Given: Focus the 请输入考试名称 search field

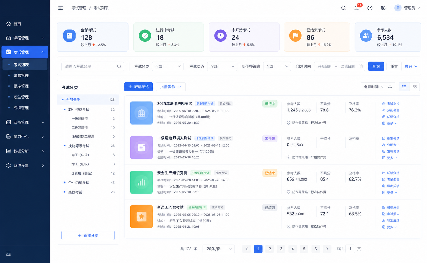Looking at the screenshot, I should tap(93, 67).
